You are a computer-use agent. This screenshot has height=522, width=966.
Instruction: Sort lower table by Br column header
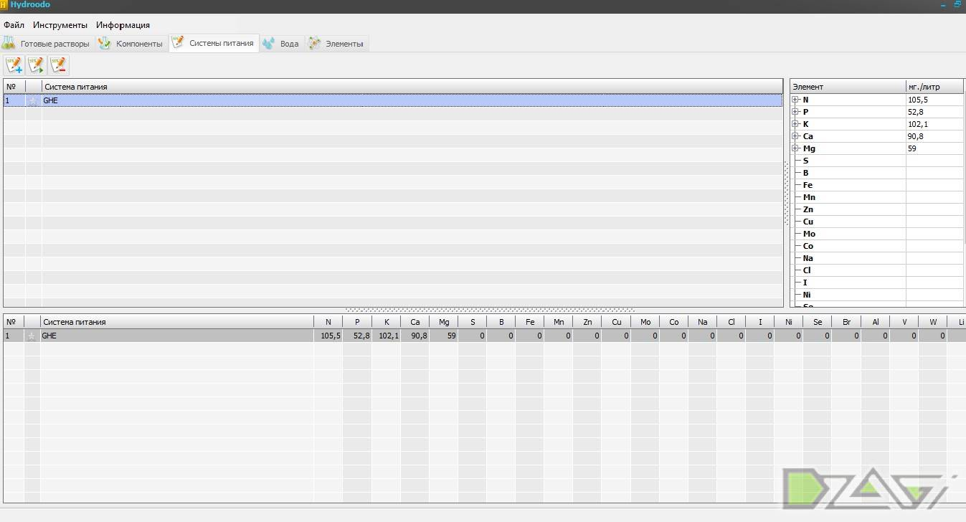click(x=846, y=322)
